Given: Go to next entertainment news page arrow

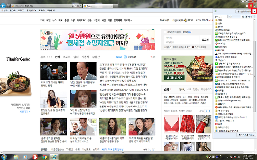Looking at the screenshot, I should click(154, 149).
